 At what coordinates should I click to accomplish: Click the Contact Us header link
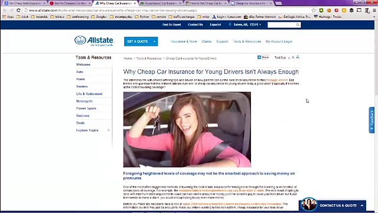[x=195, y=25]
